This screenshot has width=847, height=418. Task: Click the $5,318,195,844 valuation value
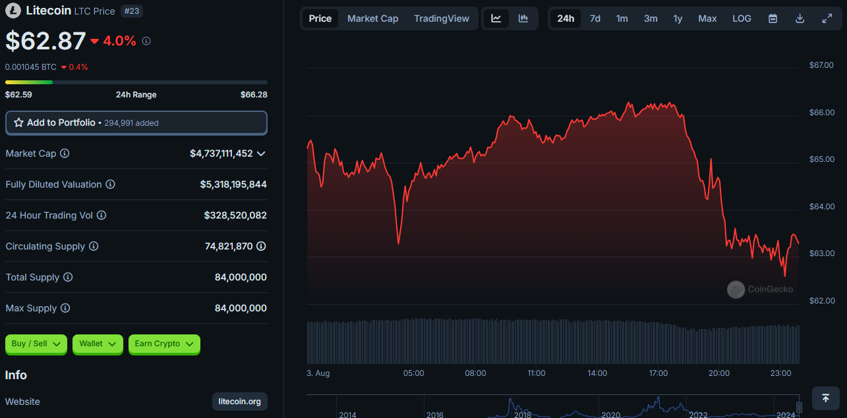[233, 184]
